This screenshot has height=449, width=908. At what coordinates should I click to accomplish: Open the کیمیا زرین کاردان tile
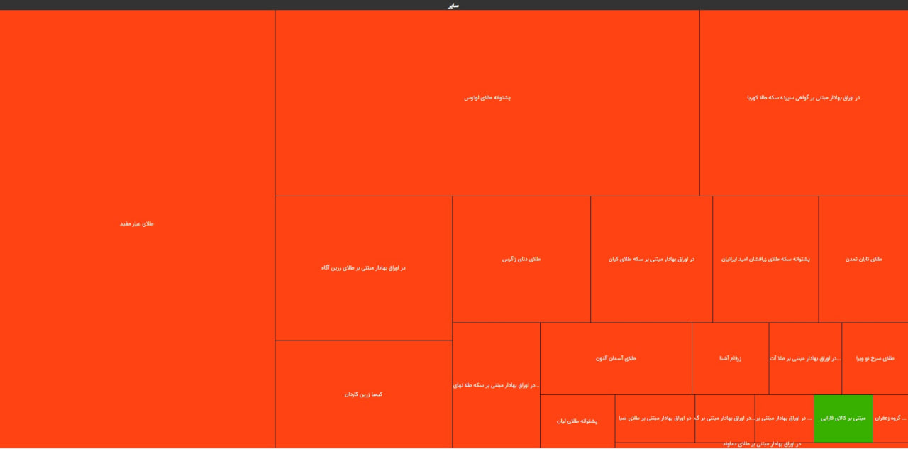click(363, 394)
